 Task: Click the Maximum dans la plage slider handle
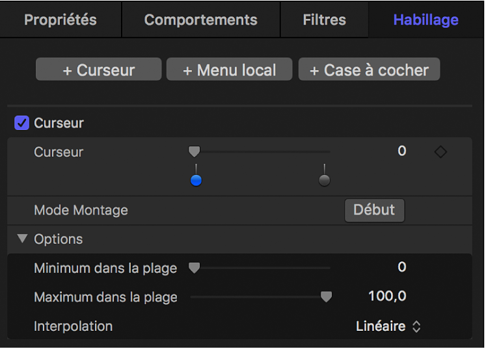(326, 296)
